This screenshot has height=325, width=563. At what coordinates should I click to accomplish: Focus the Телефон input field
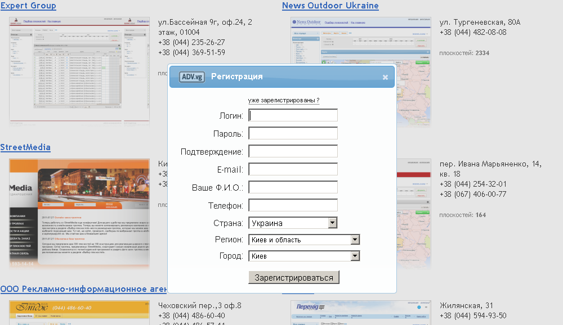click(293, 205)
